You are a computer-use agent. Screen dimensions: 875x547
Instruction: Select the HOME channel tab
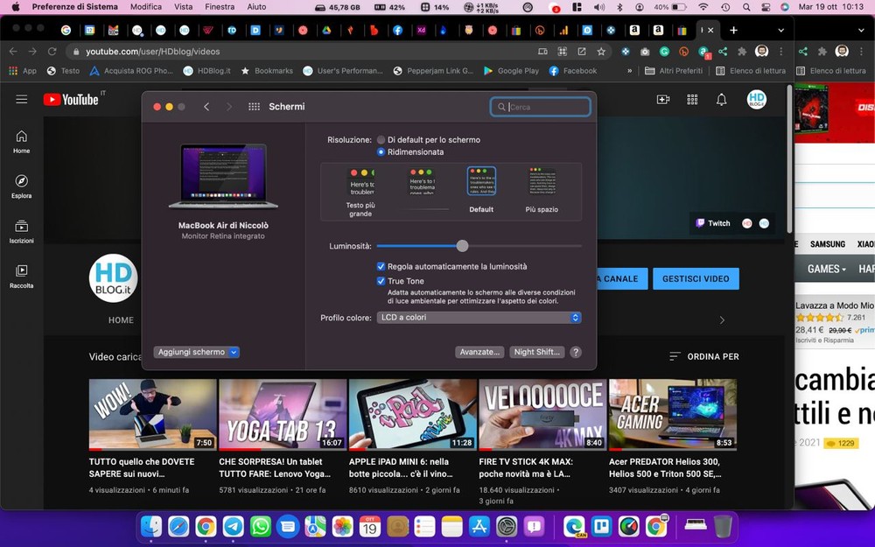point(121,319)
